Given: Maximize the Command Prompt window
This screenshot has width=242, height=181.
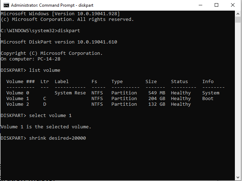Looking at the screenshot, I should pos(216,5).
